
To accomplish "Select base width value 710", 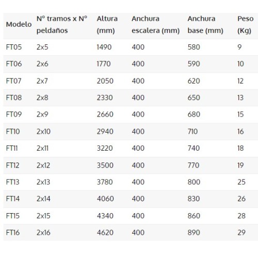I will tap(192, 132).
